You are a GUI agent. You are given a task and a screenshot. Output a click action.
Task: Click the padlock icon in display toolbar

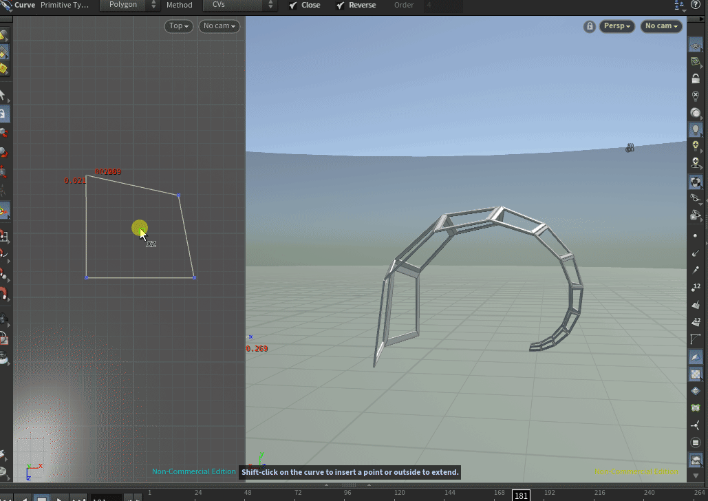(x=696, y=78)
